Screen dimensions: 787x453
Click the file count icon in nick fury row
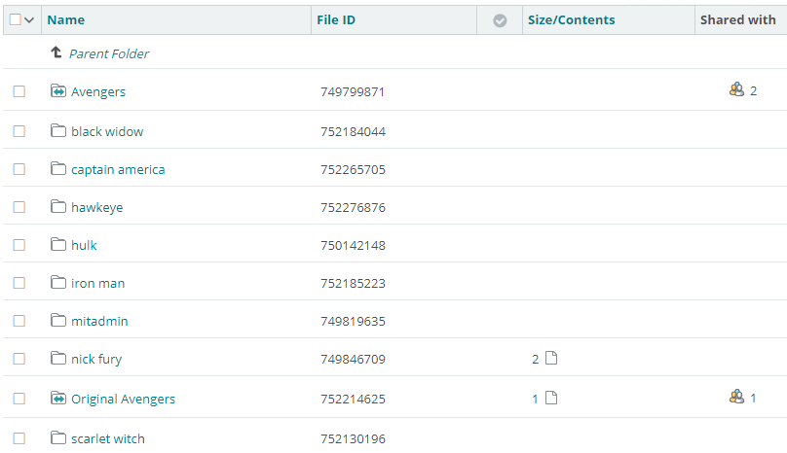click(551, 358)
